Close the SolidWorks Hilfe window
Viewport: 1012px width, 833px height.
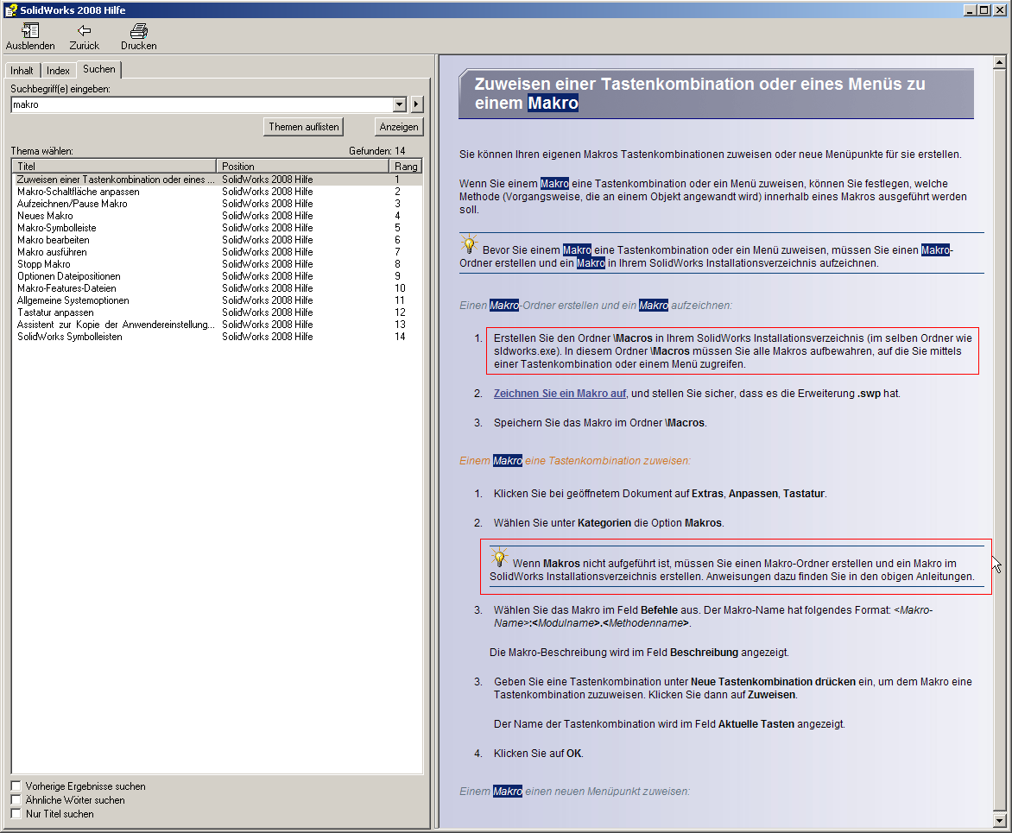(x=999, y=9)
